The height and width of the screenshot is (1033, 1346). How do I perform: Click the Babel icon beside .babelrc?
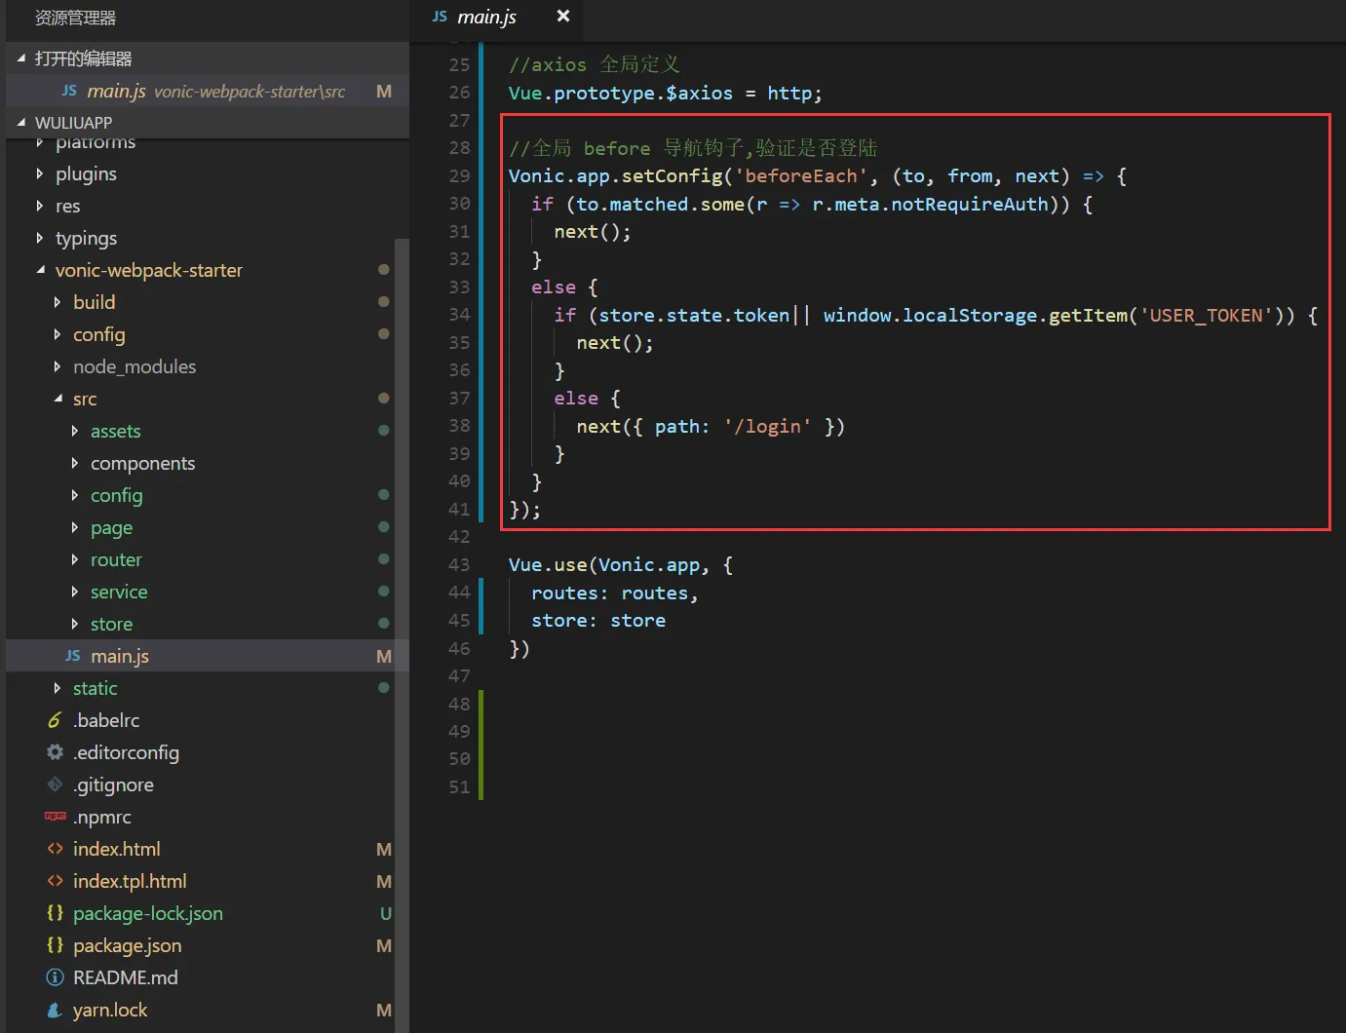pos(55,720)
